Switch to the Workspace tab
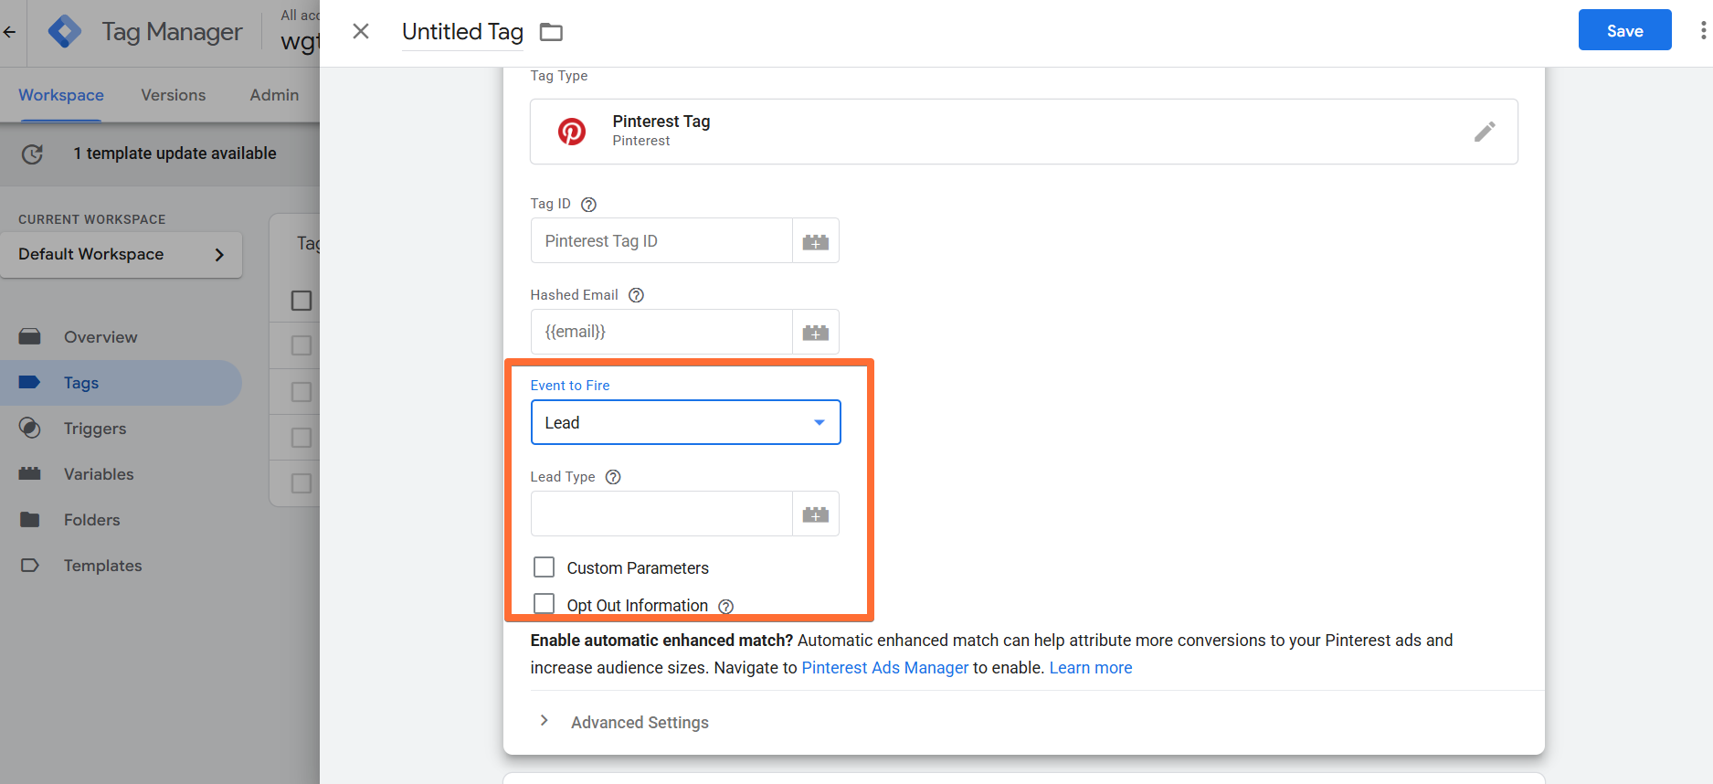Viewport: 1713px width, 784px height. [x=61, y=95]
